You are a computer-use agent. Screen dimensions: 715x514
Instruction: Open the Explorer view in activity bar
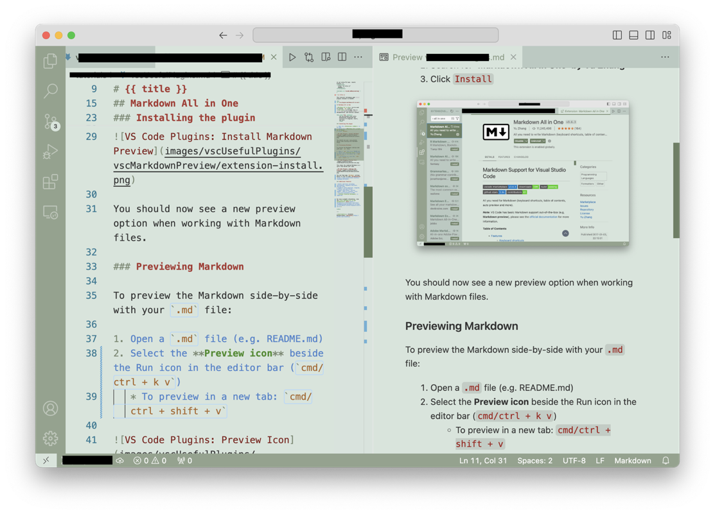pos(50,60)
